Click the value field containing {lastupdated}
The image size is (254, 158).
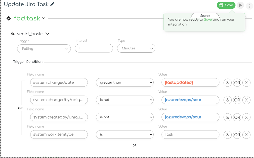coord(190,83)
